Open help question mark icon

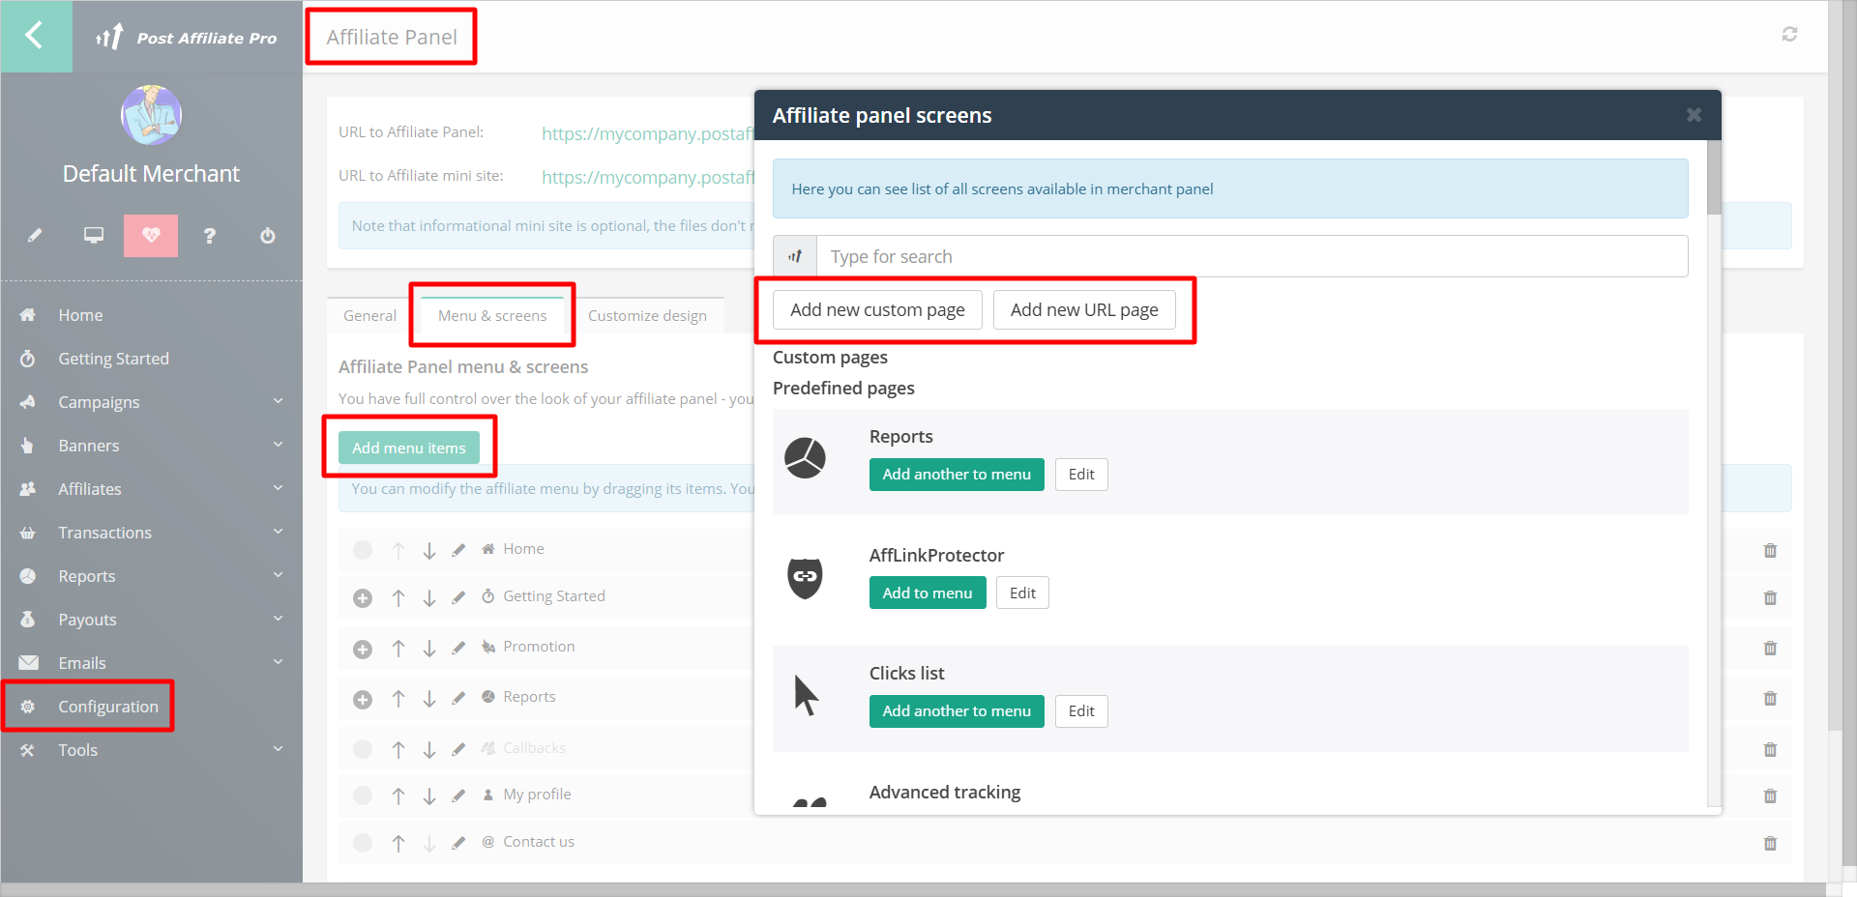point(210,235)
